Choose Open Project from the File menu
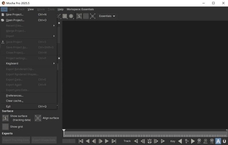228x145 pixels. 28,20
